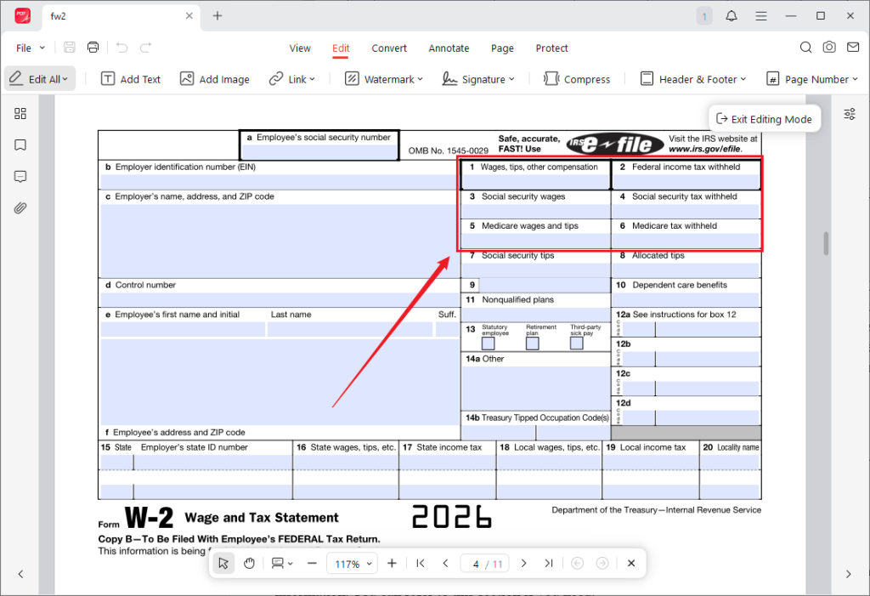Click the Employee's social security number field
The width and height of the screenshot is (870, 596).
click(319, 151)
